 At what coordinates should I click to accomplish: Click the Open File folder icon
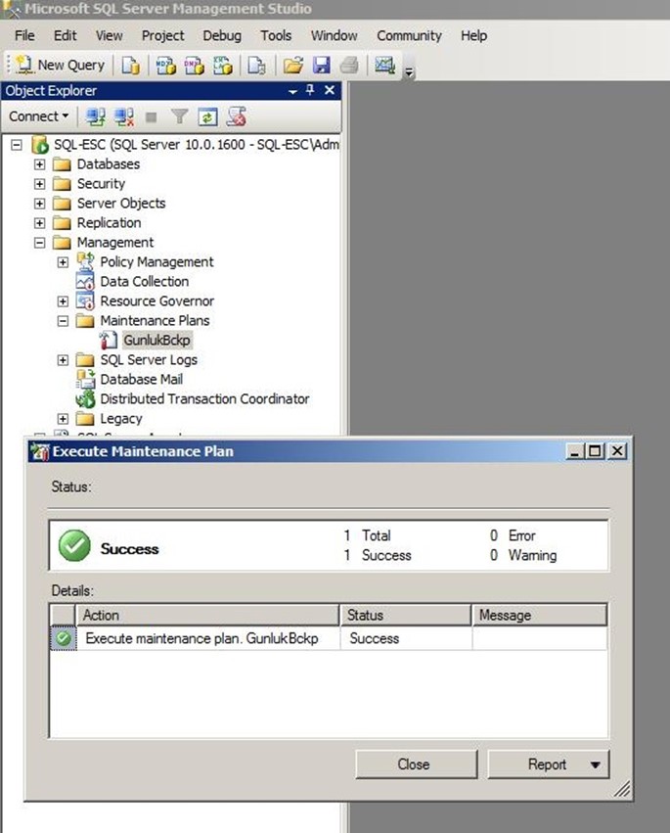click(293, 66)
